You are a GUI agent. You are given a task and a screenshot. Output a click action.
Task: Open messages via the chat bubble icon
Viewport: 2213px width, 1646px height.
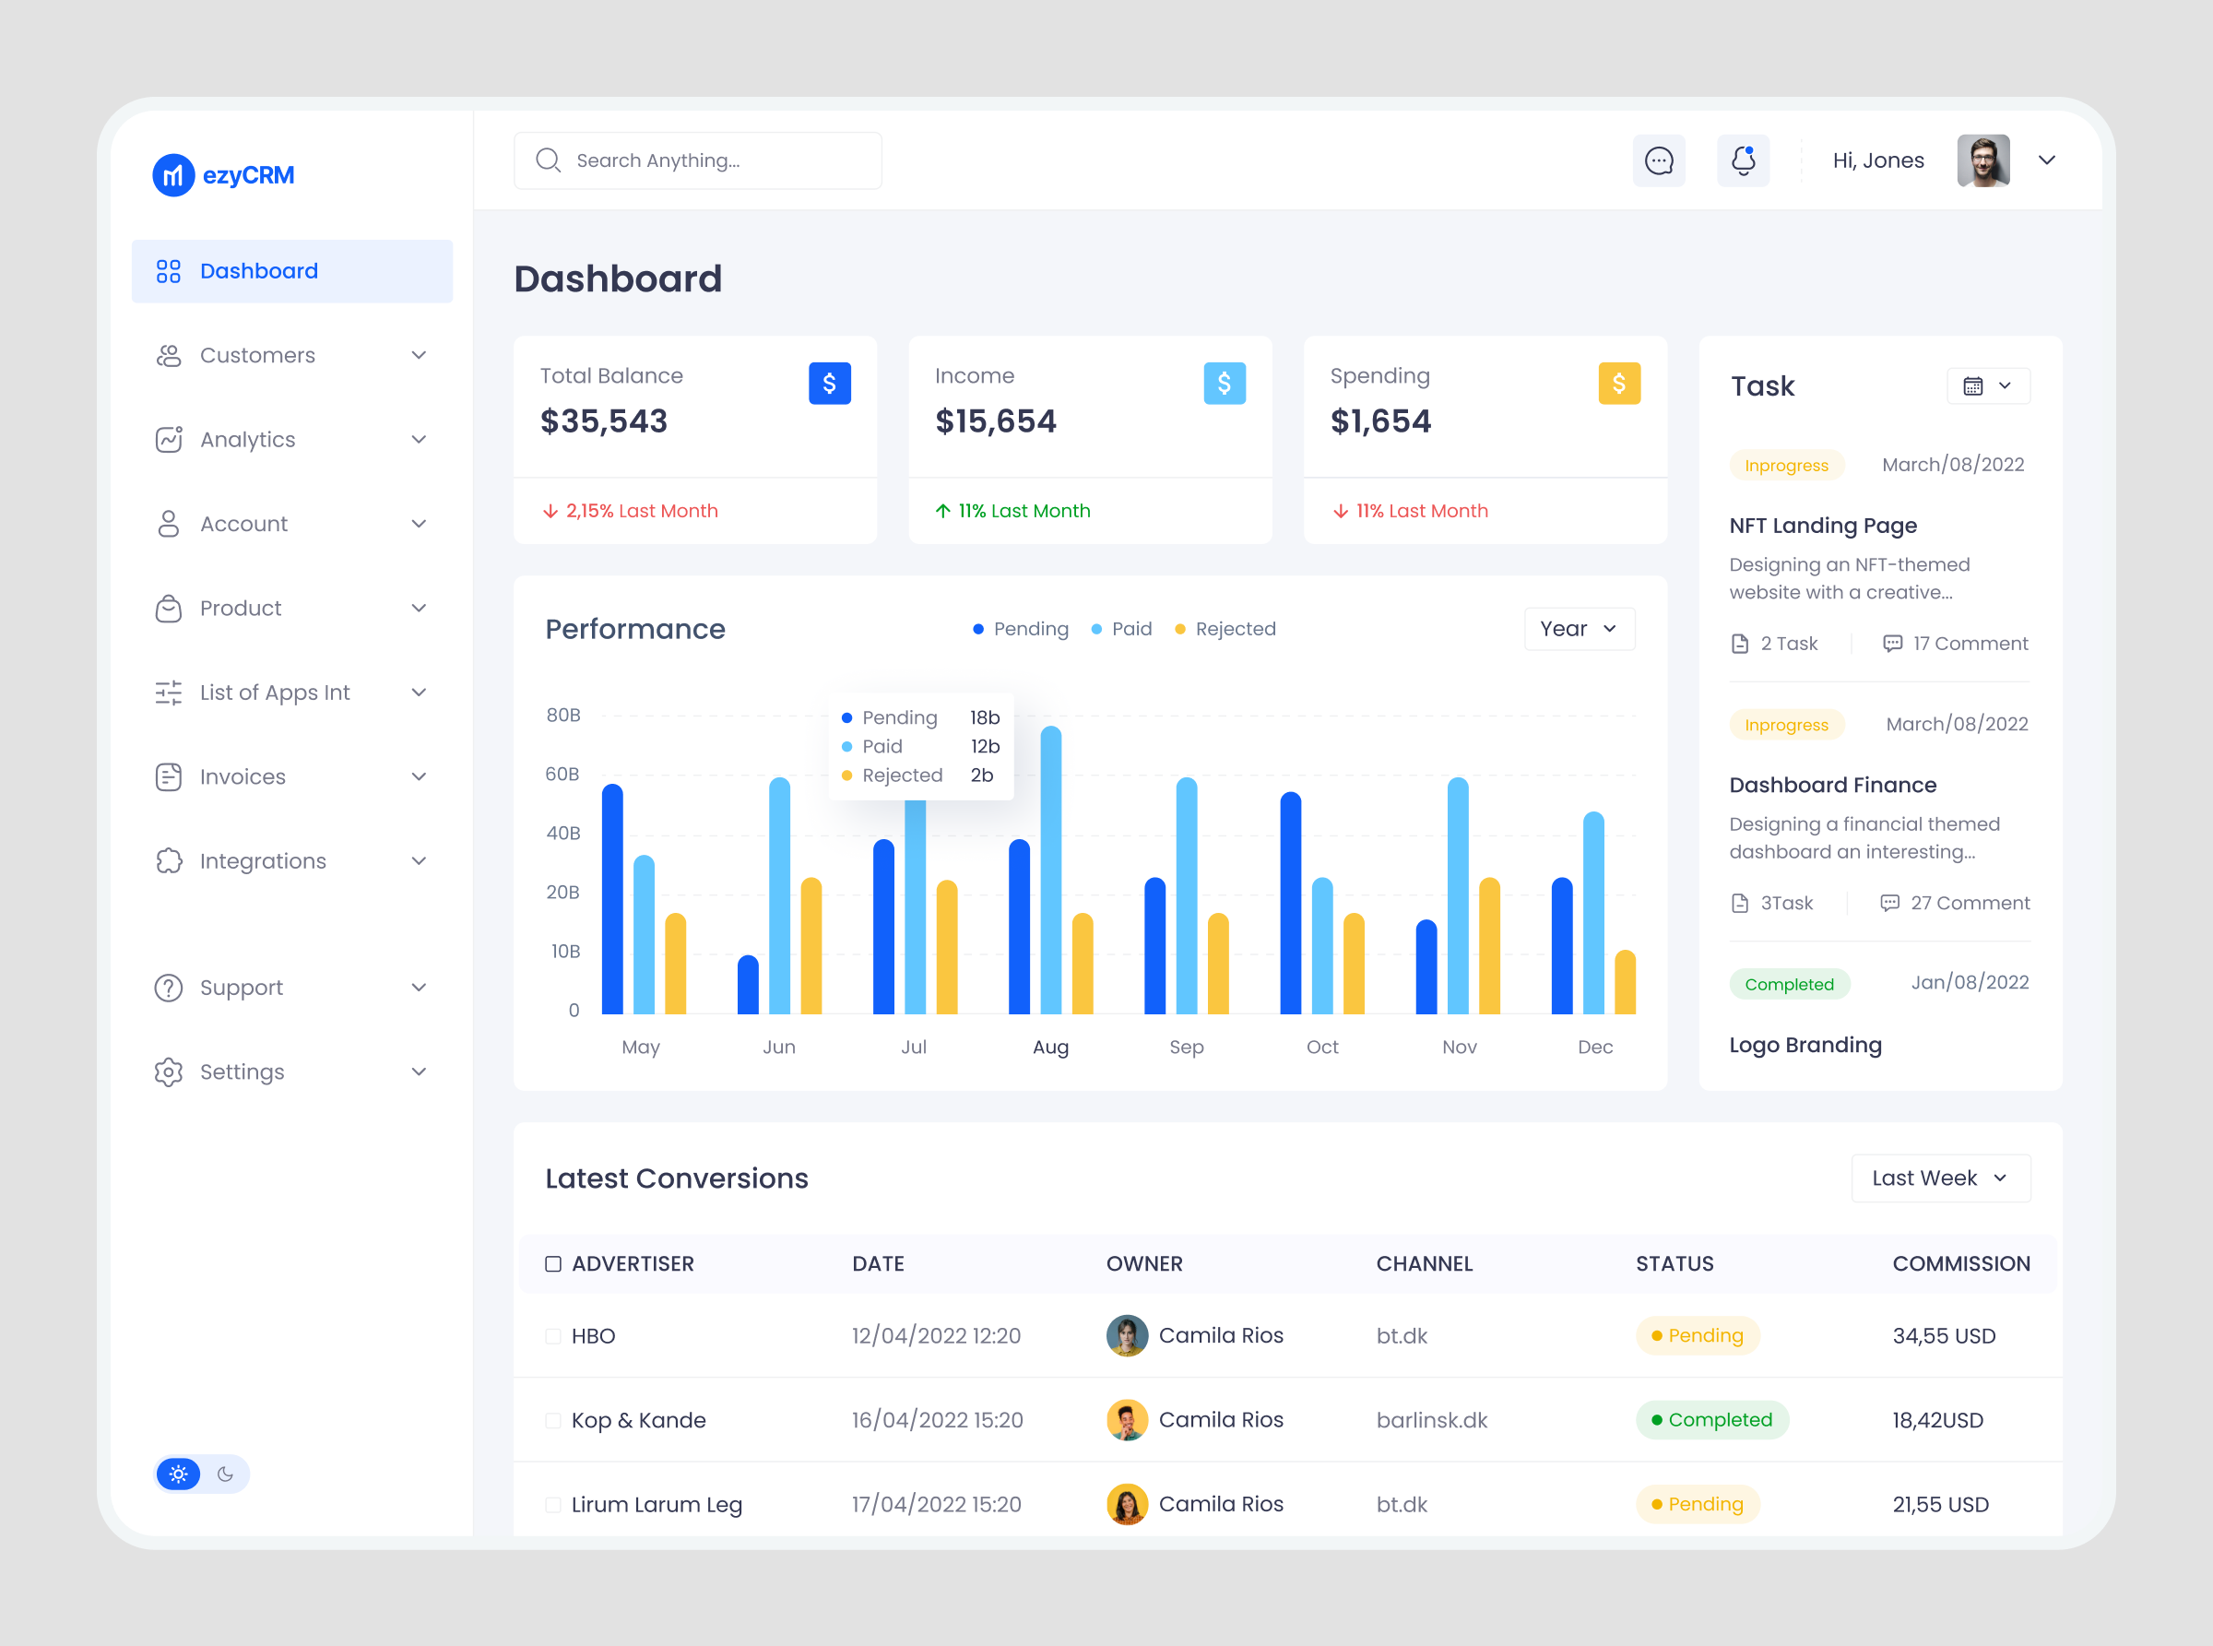(1658, 160)
